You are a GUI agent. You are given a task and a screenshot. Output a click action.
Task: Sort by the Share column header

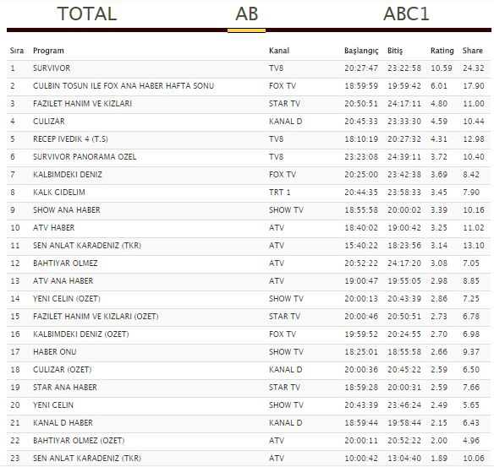(472, 51)
